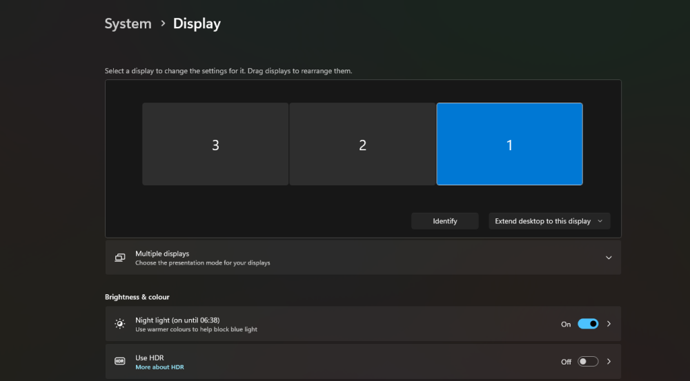Select display 2 in the arrangement
The height and width of the screenshot is (381, 690).
click(362, 145)
